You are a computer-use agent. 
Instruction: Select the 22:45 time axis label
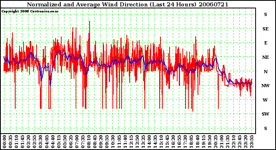tap(240, 142)
